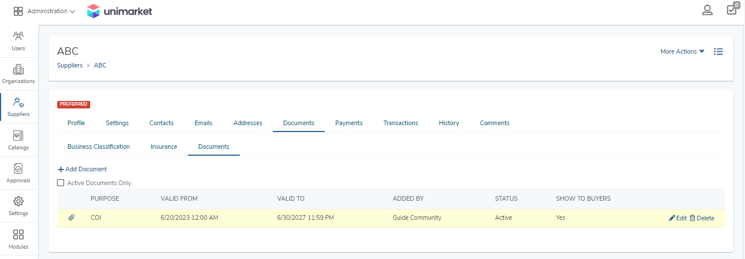Click the Suppliers breadcrumb link
The height and width of the screenshot is (259, 745).
[x=69, y=65]
